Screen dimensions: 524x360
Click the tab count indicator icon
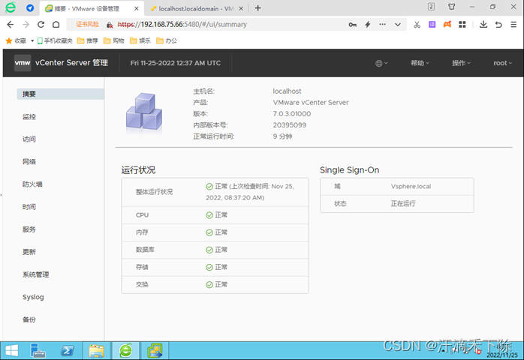point(431,7)
